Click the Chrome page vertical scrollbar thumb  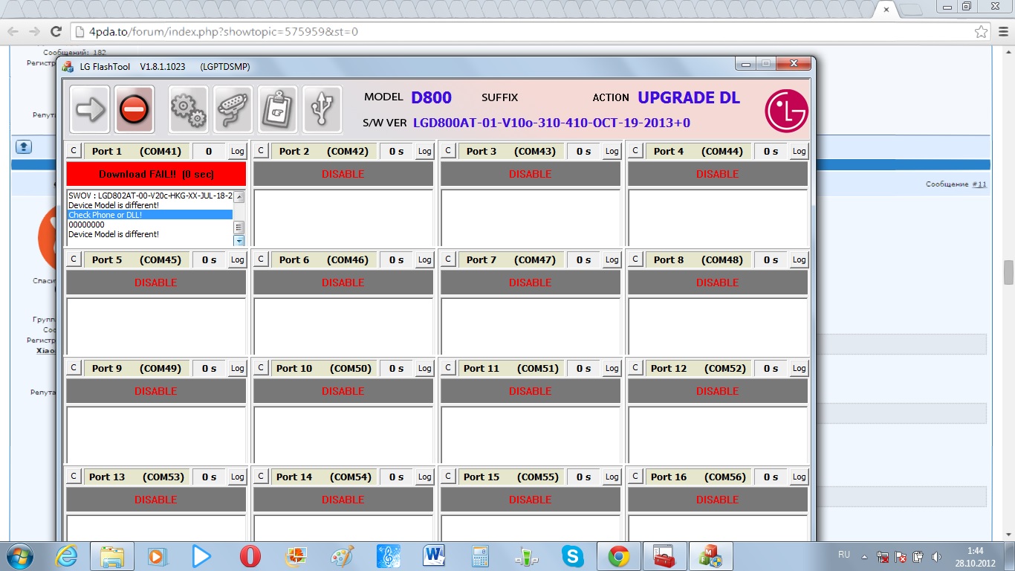1008,272
